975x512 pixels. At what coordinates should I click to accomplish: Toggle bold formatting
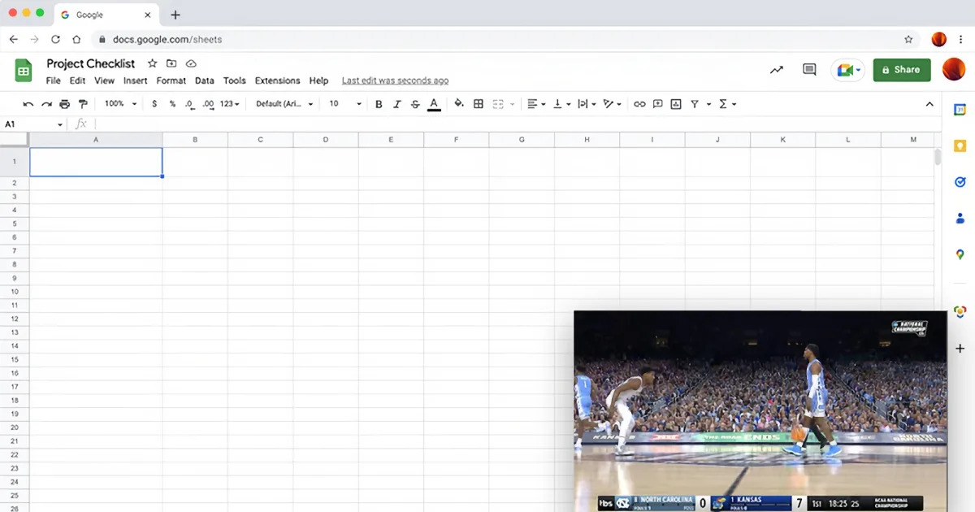(379, 104)
